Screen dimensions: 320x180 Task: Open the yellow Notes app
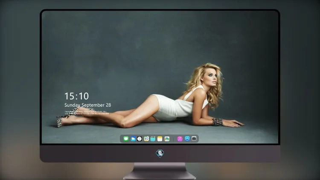click(160, 139)
